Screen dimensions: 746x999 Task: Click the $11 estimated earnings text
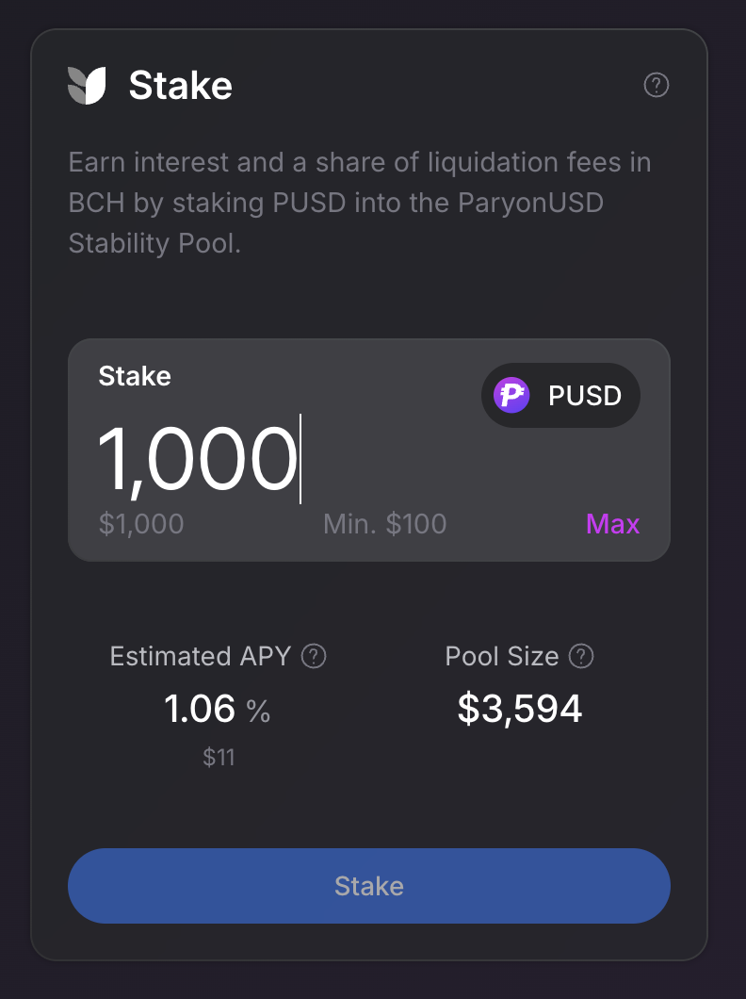coord(219,757)
